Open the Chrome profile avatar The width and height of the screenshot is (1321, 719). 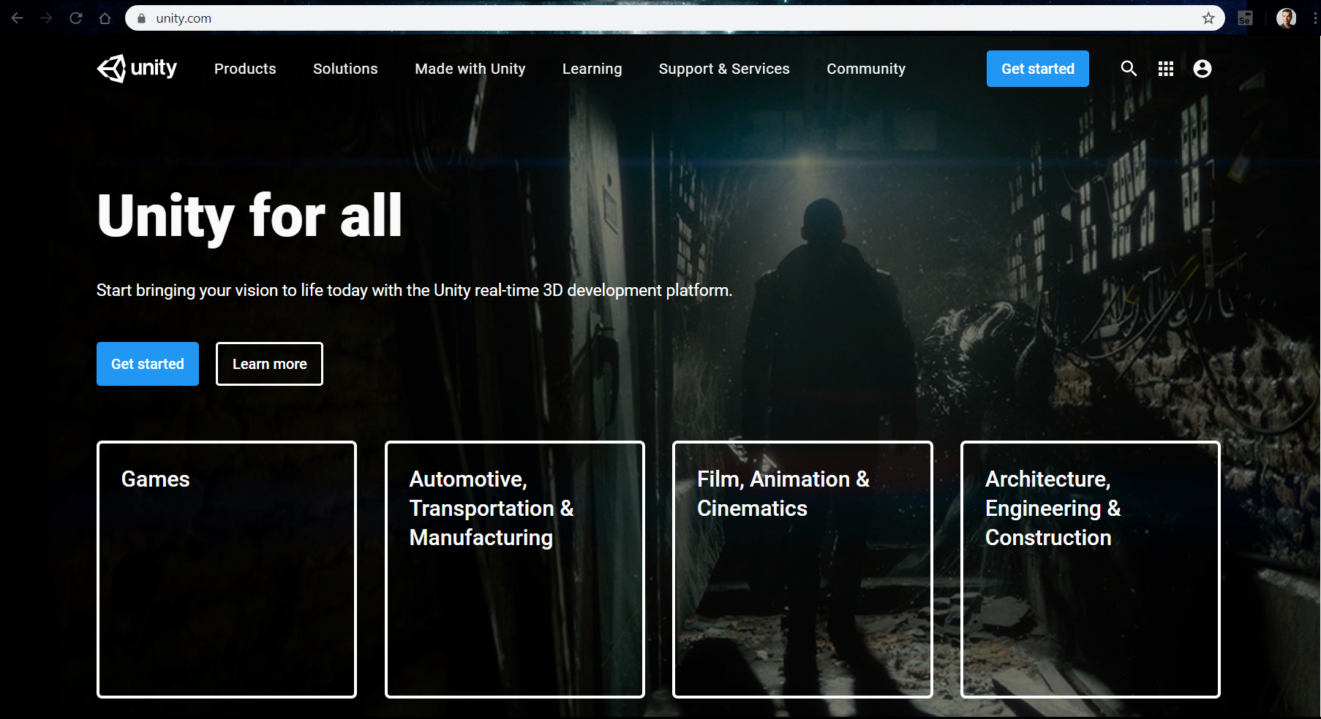tap(1287, 18)
